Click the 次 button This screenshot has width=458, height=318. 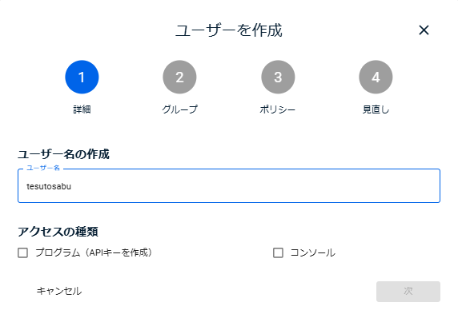[408, 291]
